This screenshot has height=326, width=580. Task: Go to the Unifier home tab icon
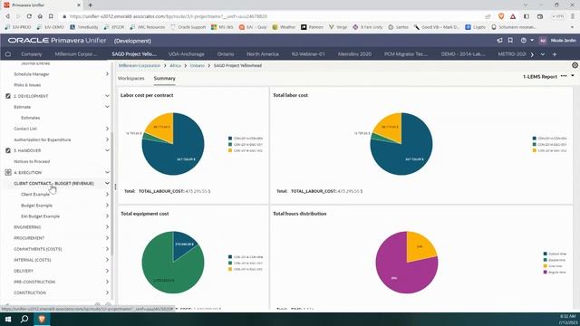pyautogui.click(x=8, y=54)
